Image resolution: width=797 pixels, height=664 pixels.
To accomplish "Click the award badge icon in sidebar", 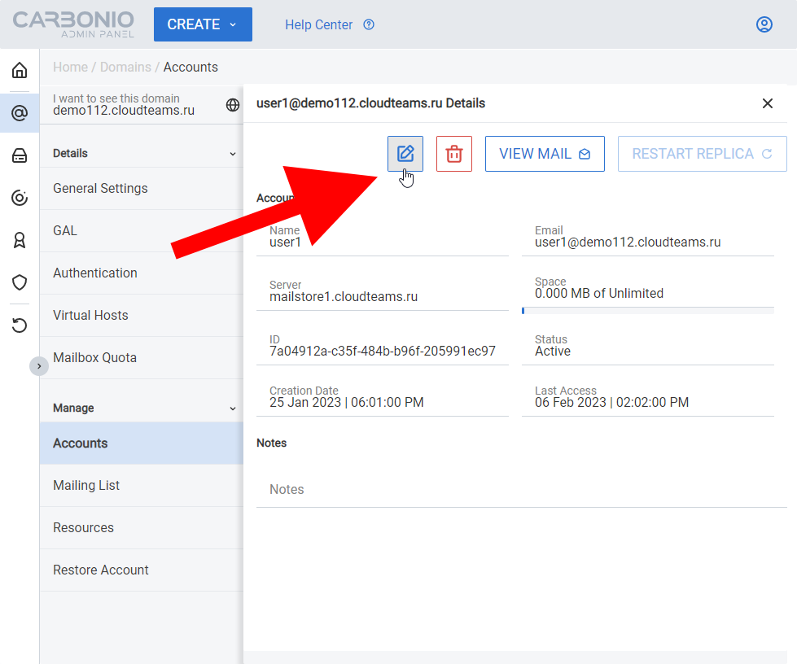I will tap(20, 240).
